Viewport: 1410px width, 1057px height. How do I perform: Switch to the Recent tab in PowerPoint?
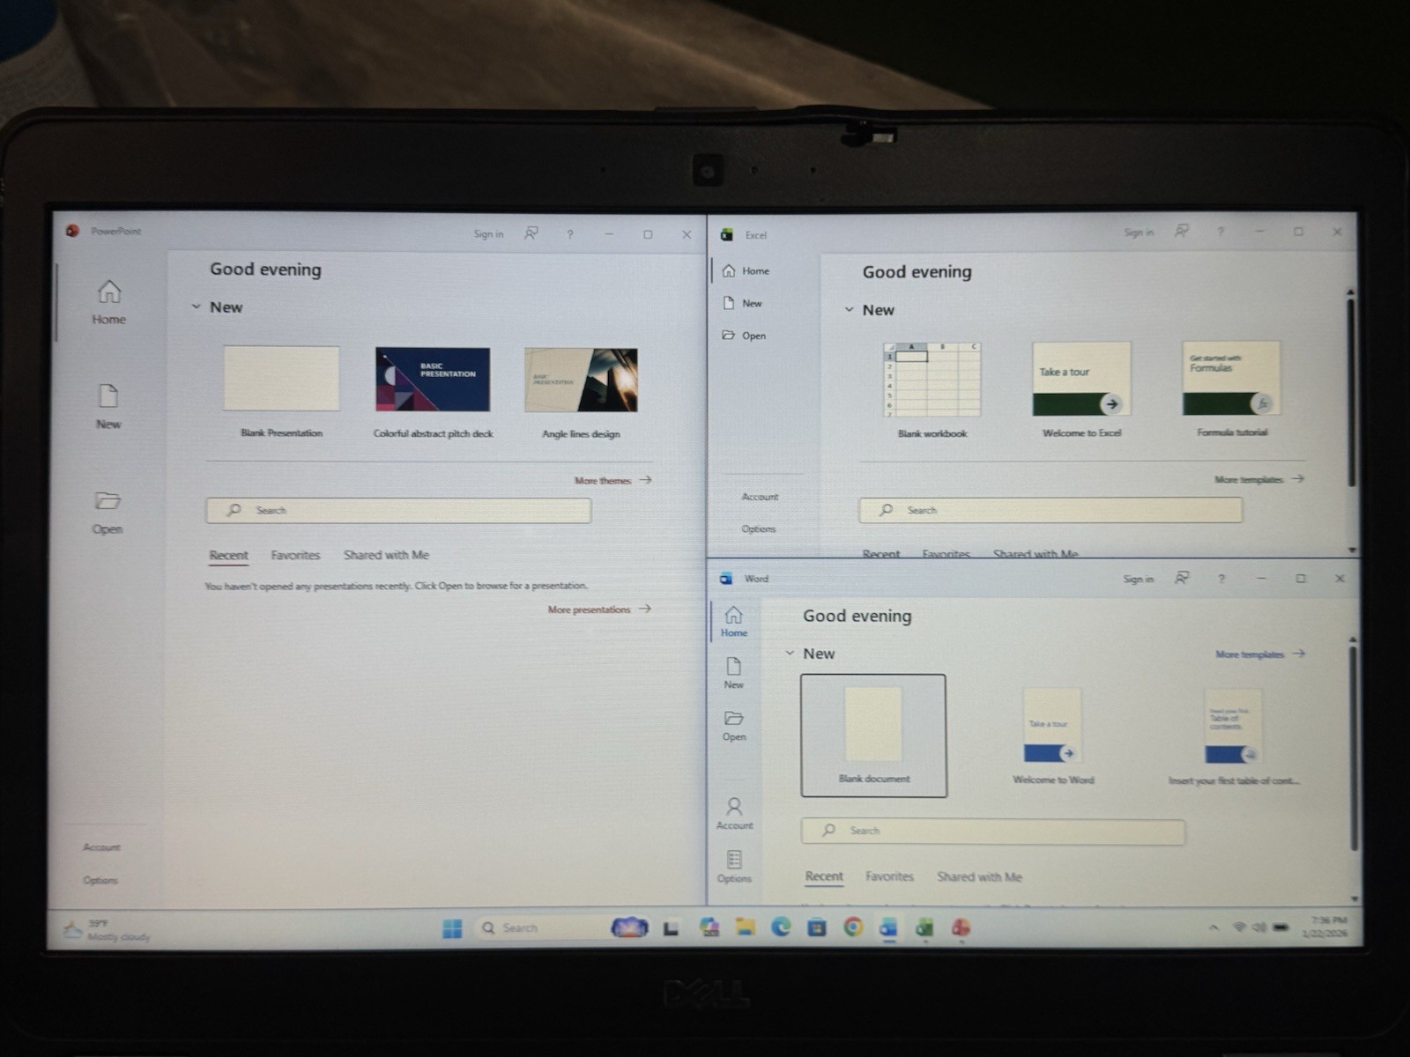click(x=228, y=555)
